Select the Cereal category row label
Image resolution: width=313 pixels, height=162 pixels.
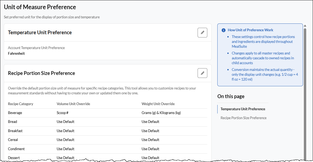13,140
